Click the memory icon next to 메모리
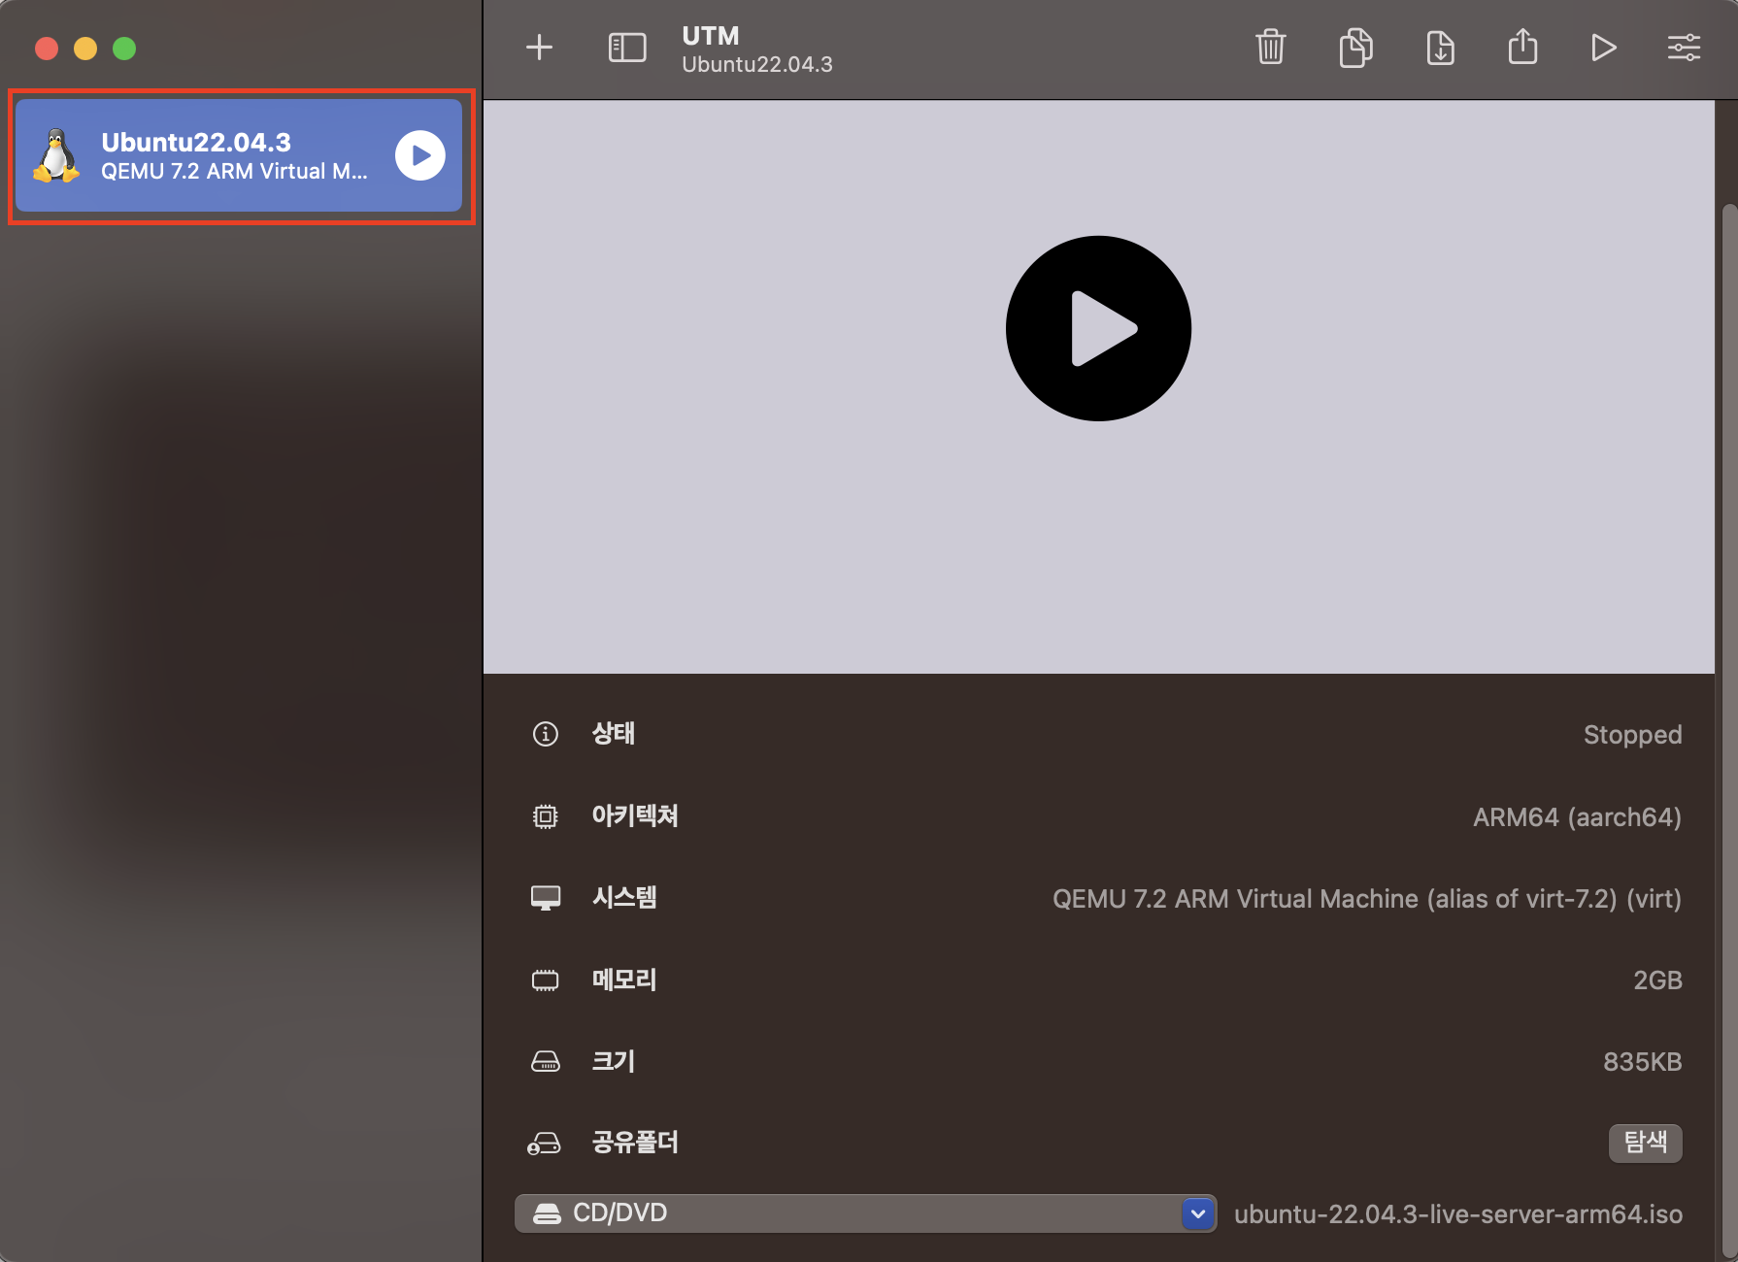This screenshot has width=1738, height=1262. click(546, 980)
